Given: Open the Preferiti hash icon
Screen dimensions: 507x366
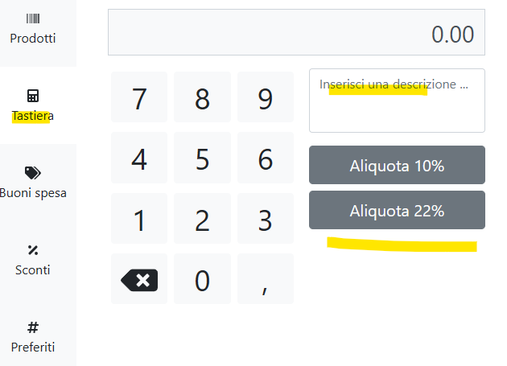Looking at the screenshot, I should coord(33,327).
